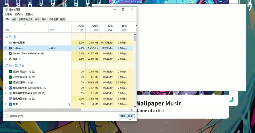Click the 腾讯电脑管家-实时防护服务 shield icon
Viewport: 255px width, 133px height.
10,88
